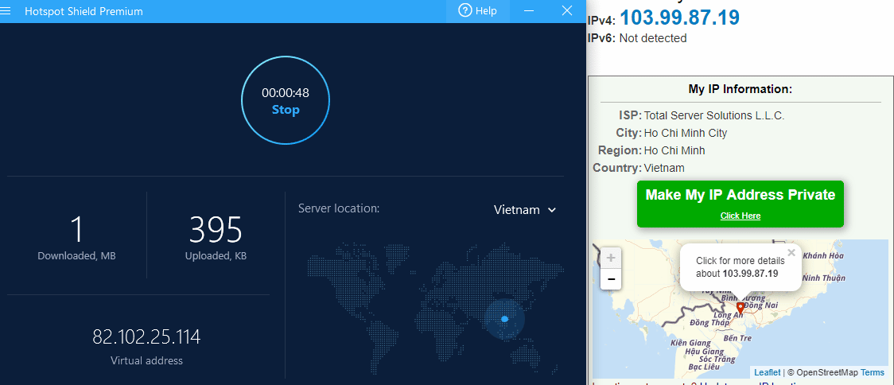This screenshot has height=385, width=894.
Task: Stop the VPN connection
Action: (286, 110)
